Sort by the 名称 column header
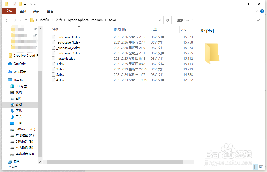 pos(55,29)
